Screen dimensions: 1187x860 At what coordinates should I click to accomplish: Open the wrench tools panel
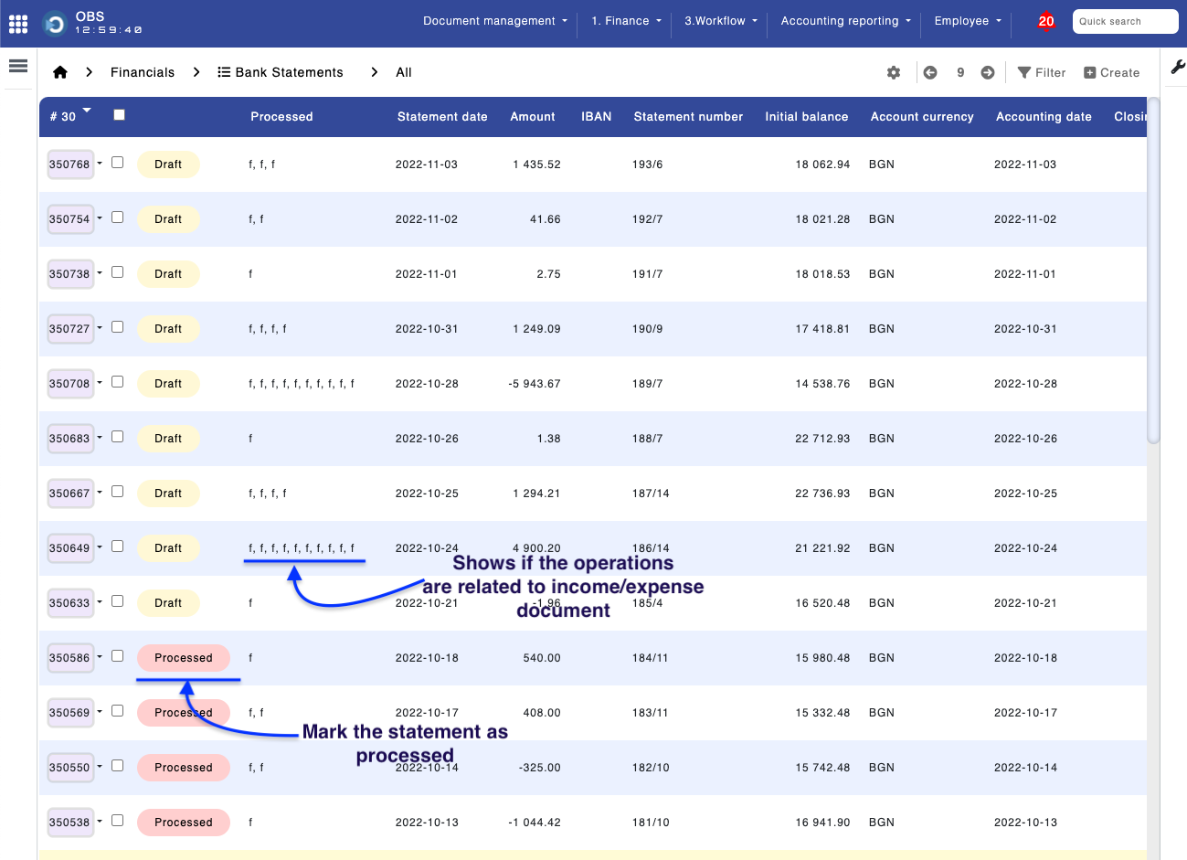1177,66
